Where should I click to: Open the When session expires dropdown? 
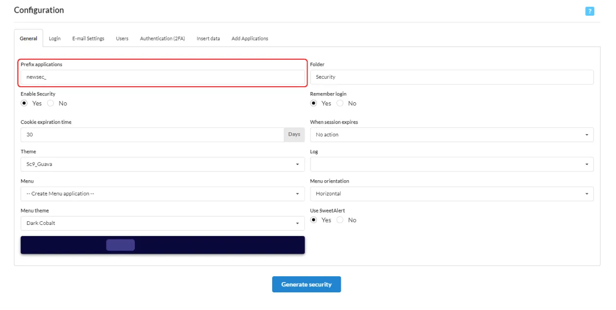tap(452, 135)
